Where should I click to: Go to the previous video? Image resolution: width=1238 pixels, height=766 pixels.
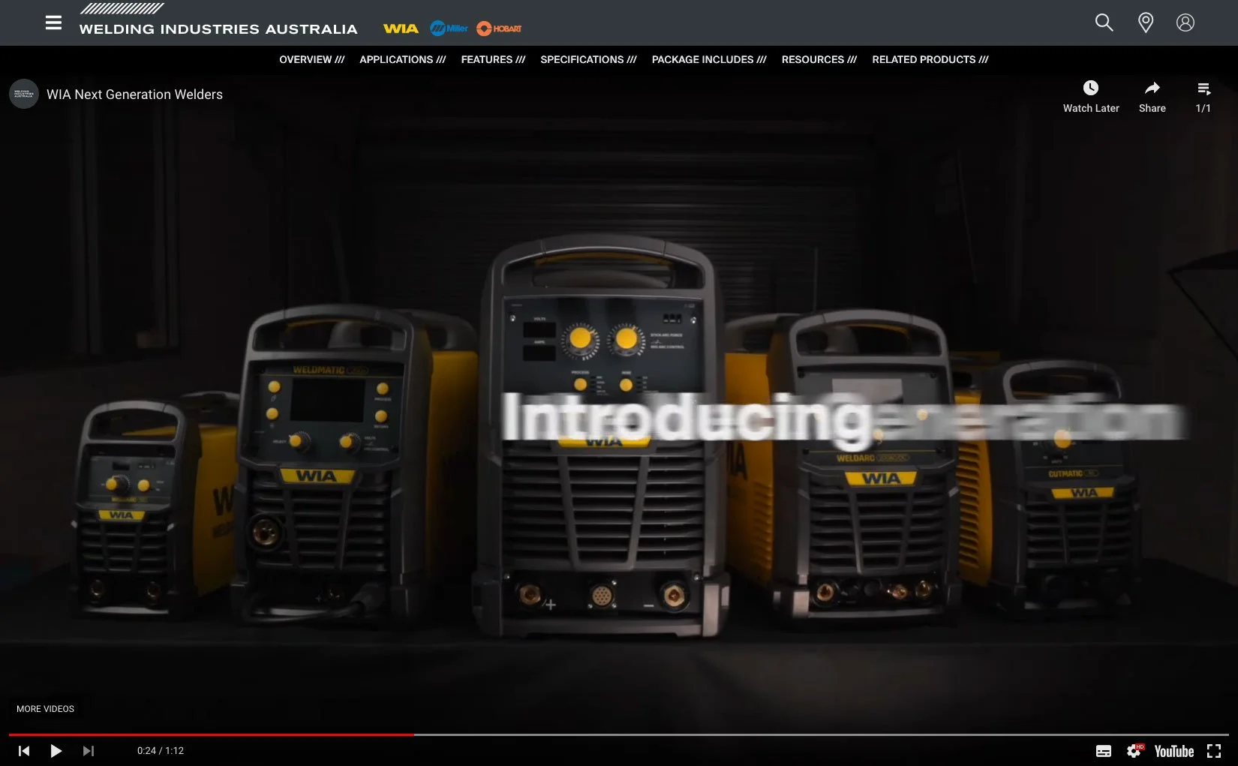pos(24,751)
